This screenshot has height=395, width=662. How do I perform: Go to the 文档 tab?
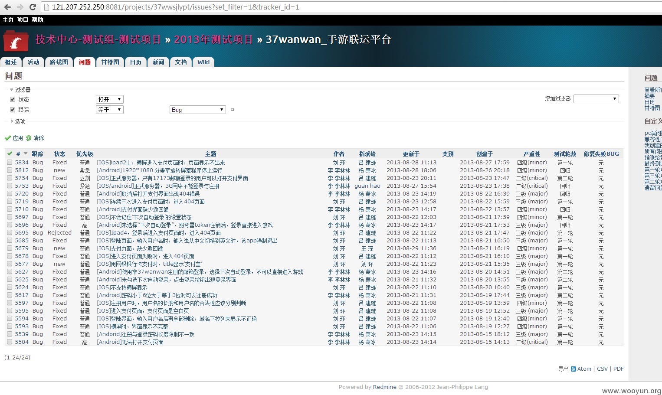coord(181,62)
